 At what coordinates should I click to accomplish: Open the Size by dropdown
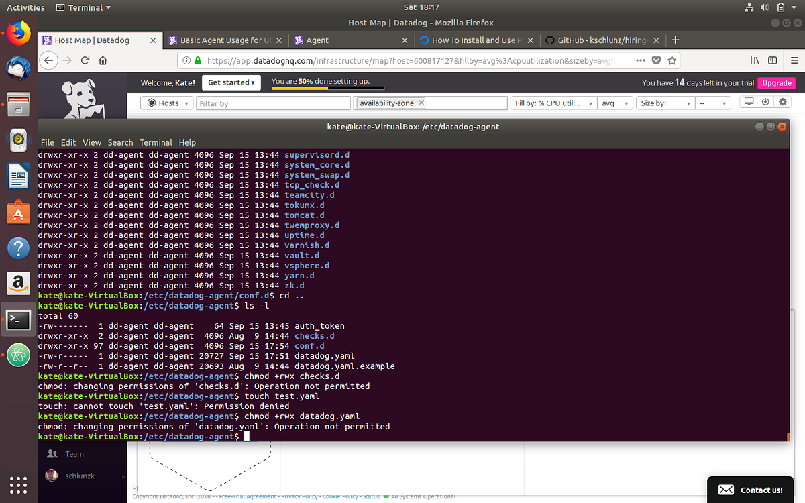666,103
